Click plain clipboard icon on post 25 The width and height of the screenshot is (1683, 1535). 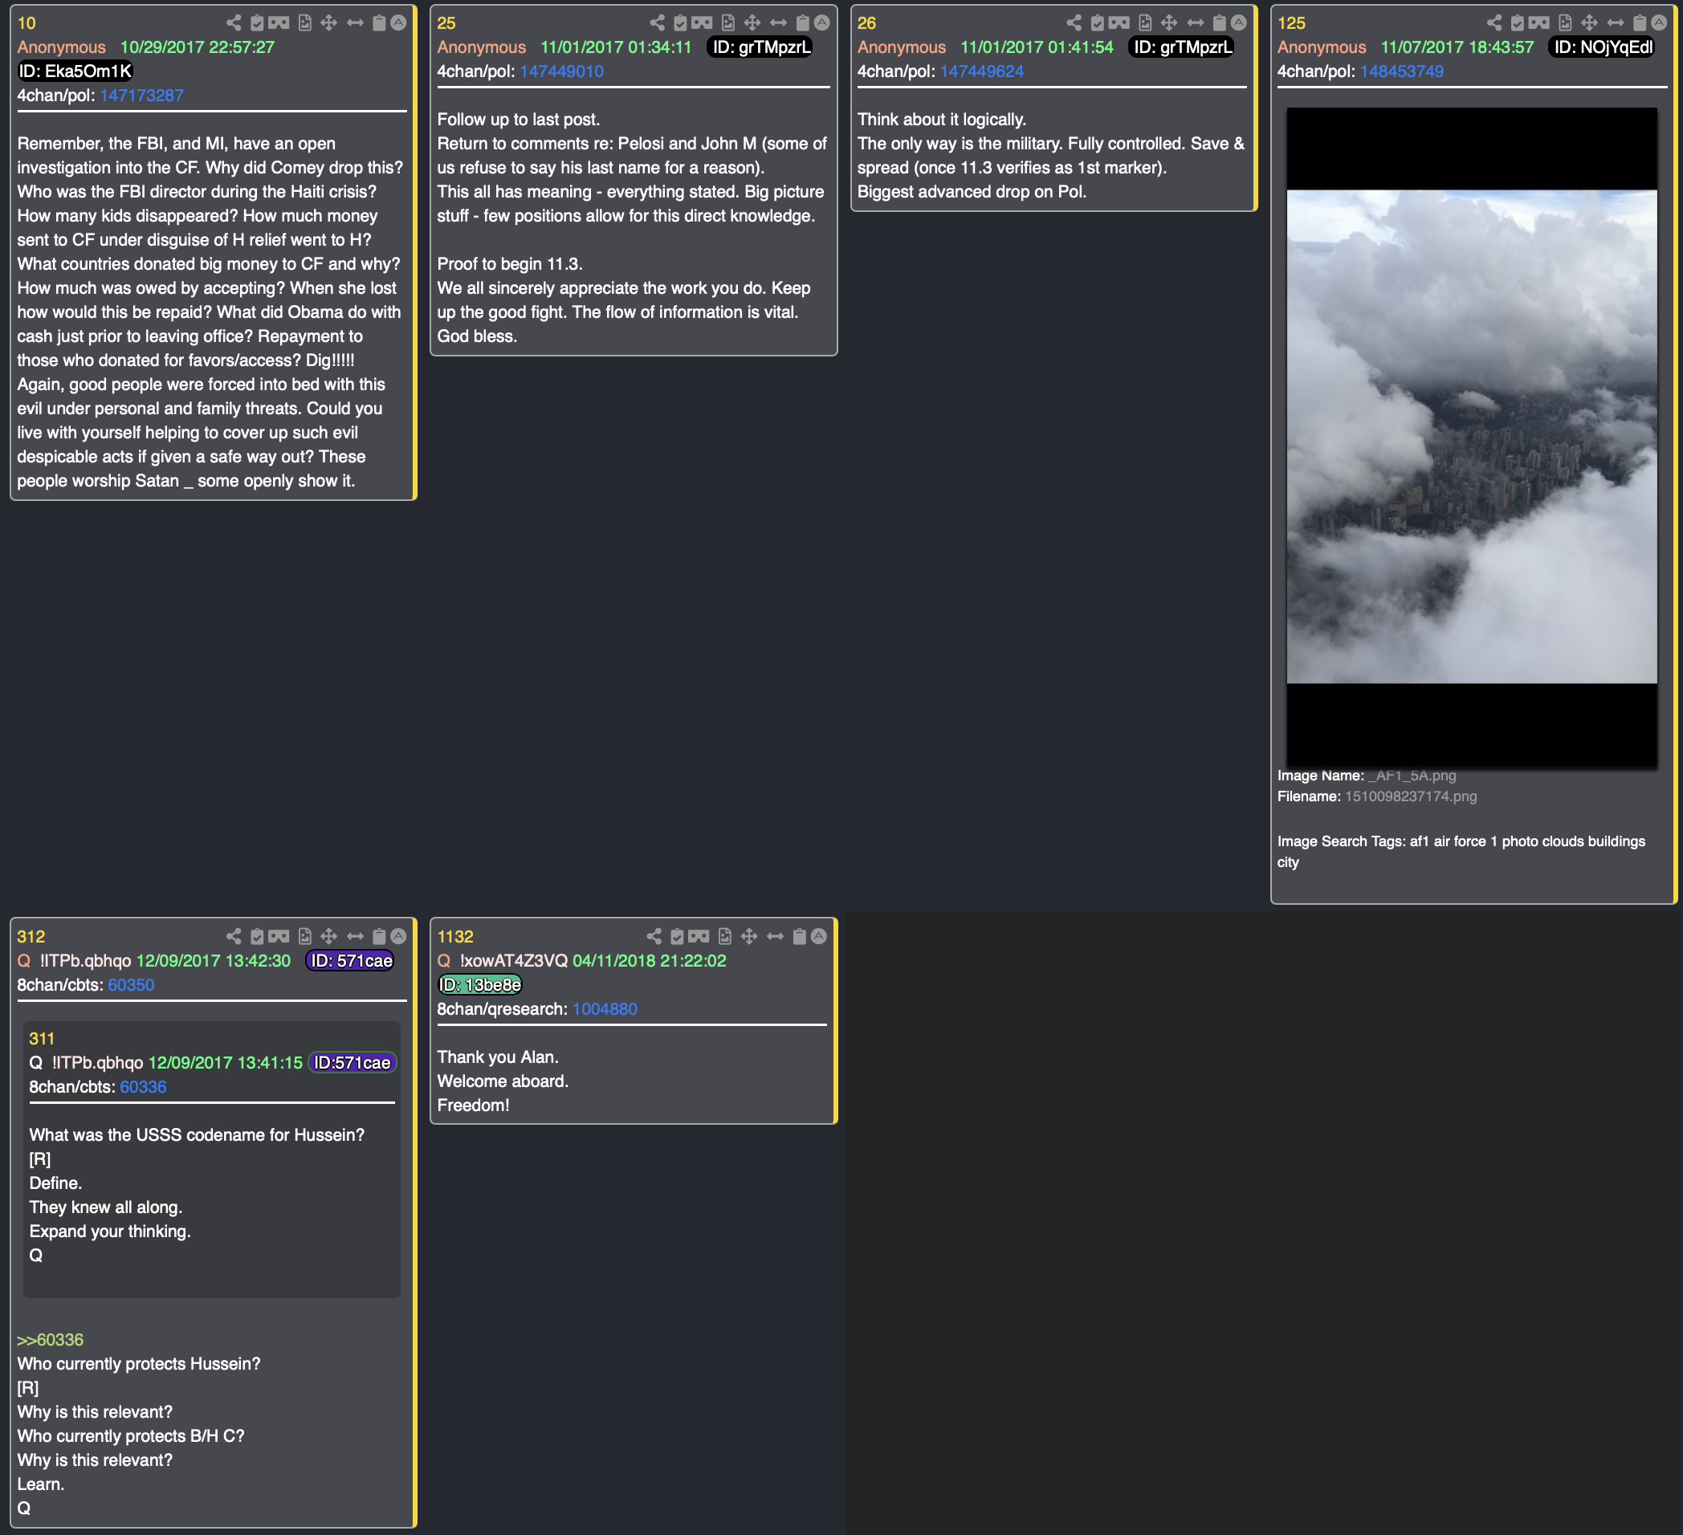(802, 23)
